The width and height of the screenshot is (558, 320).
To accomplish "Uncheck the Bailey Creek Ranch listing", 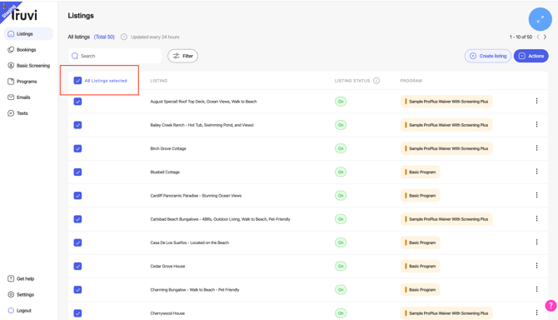I will click(x=77, y=125).
